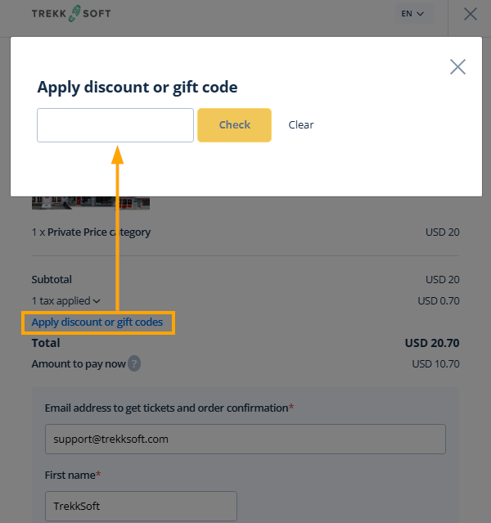Click the email address field label

[166, 408]
